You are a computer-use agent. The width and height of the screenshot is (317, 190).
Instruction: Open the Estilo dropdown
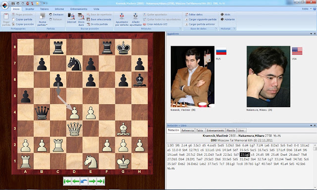[307, 9]
